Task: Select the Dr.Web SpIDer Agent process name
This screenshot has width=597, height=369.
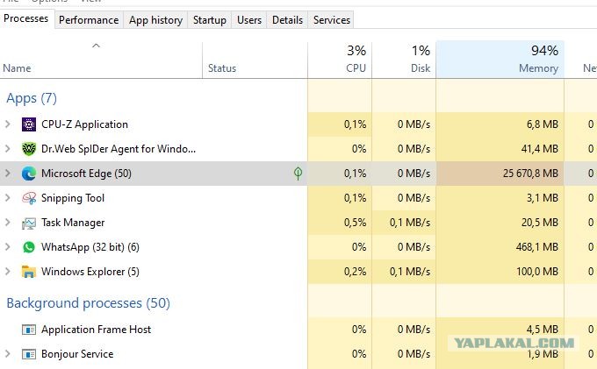Action: coord(119,149)
